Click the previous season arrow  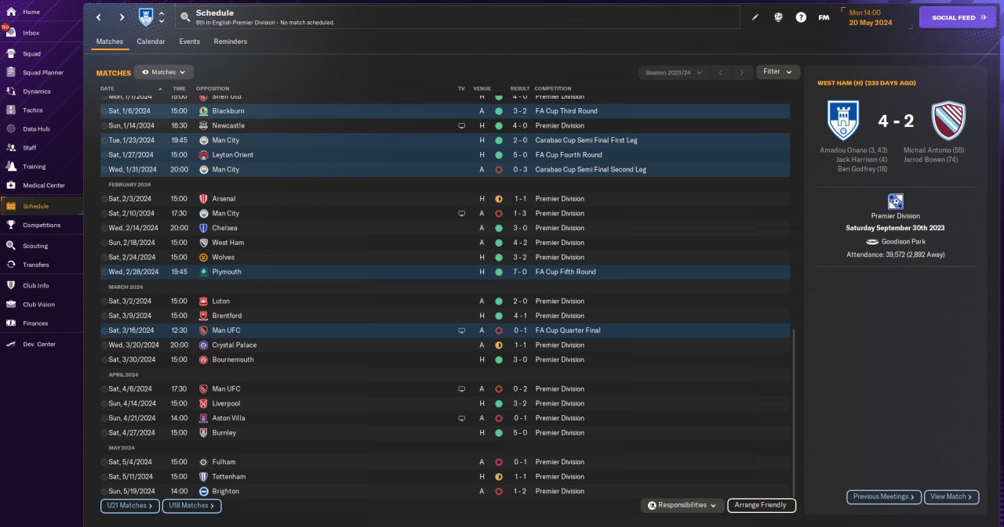720,72
